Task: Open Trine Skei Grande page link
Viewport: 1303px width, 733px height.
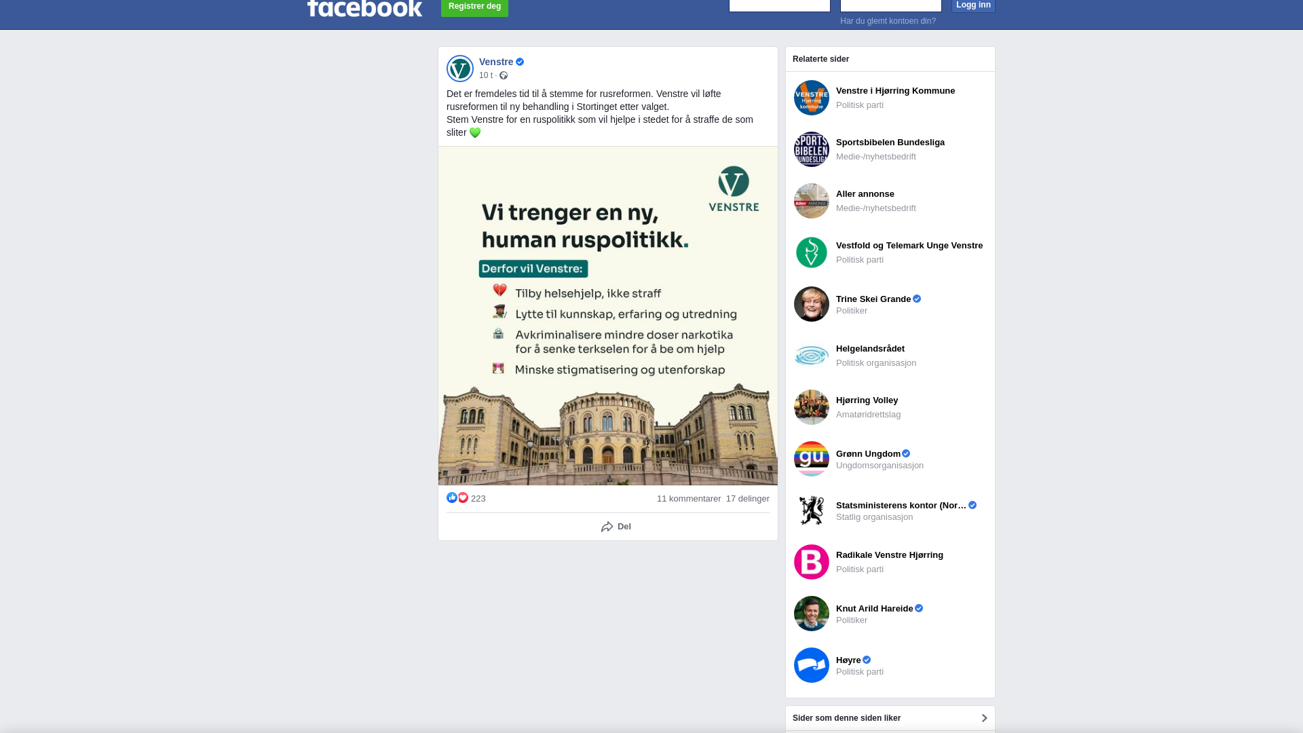Action: [x=873, y=299]
